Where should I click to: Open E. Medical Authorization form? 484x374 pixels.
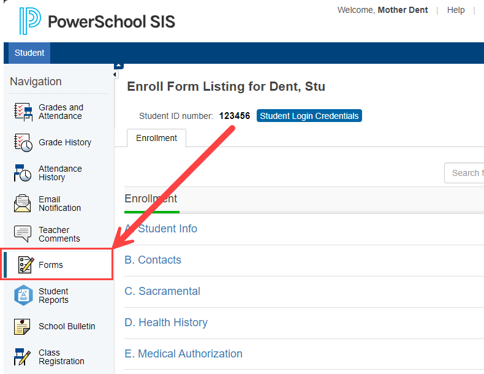coord(184,354)
